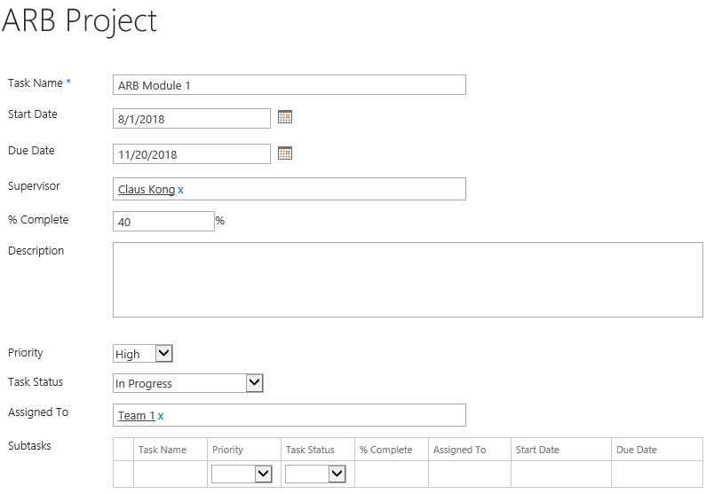Click into the Start Date field 8/1/2018

[x=192, y=119]
